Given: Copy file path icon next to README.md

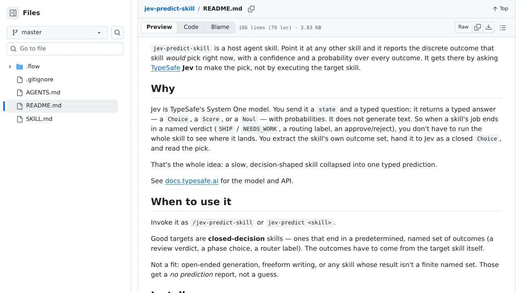Looking at the screenshot, I should click(x=251, y=9).
